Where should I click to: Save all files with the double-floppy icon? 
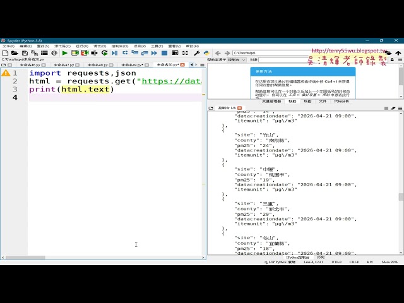pos(34,53)
